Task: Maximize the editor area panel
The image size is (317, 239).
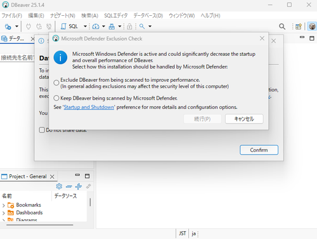Action: [312, 38]
